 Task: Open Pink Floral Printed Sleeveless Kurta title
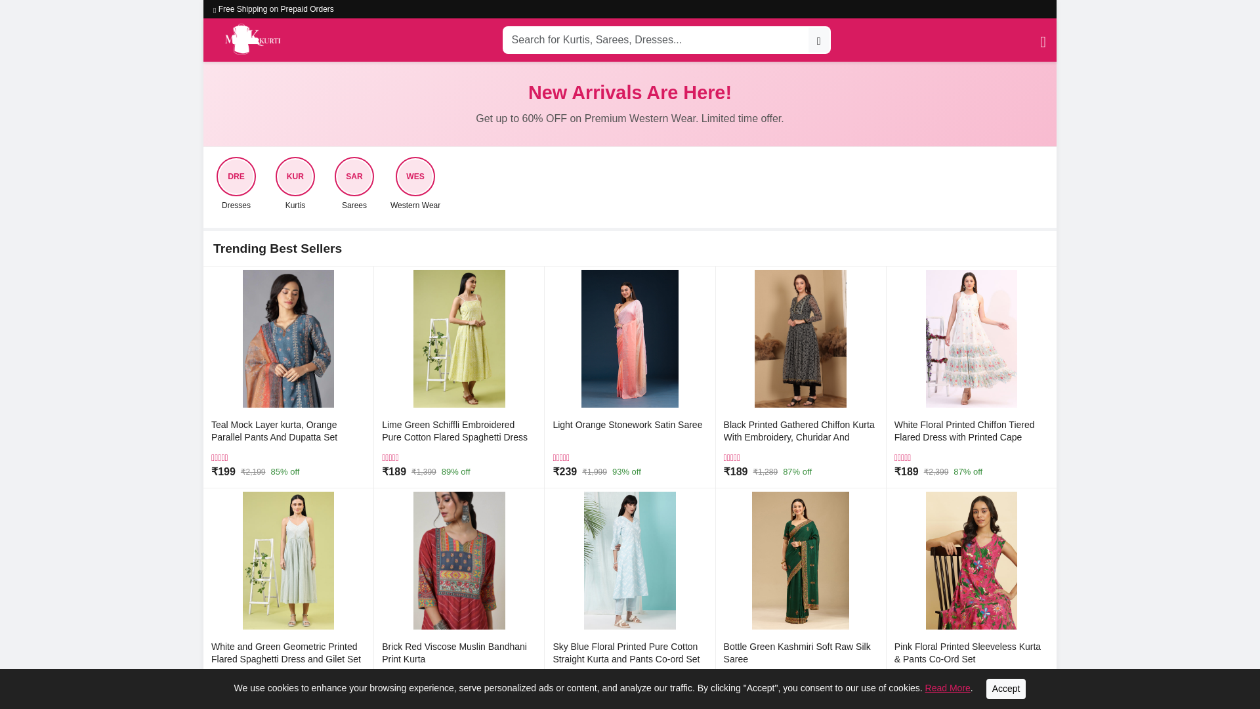coord(967,653)
